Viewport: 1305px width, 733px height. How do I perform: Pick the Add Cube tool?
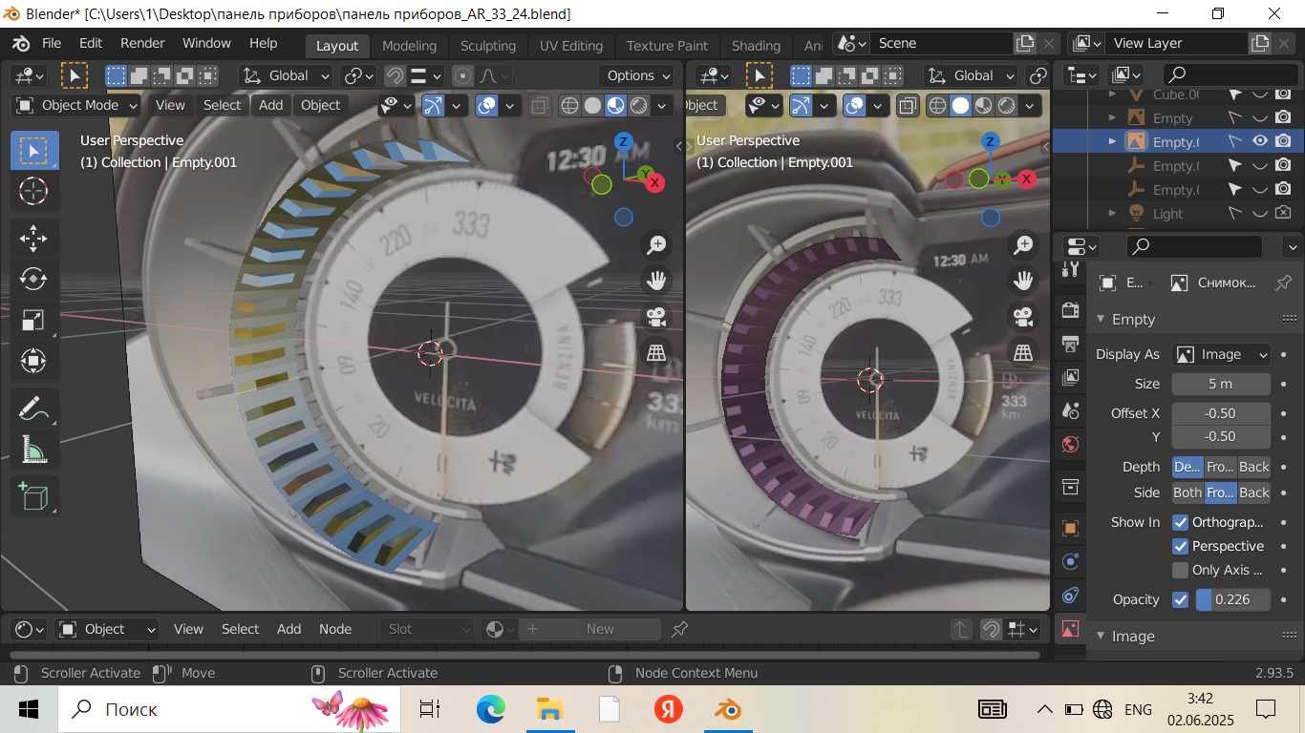(33, 496)
